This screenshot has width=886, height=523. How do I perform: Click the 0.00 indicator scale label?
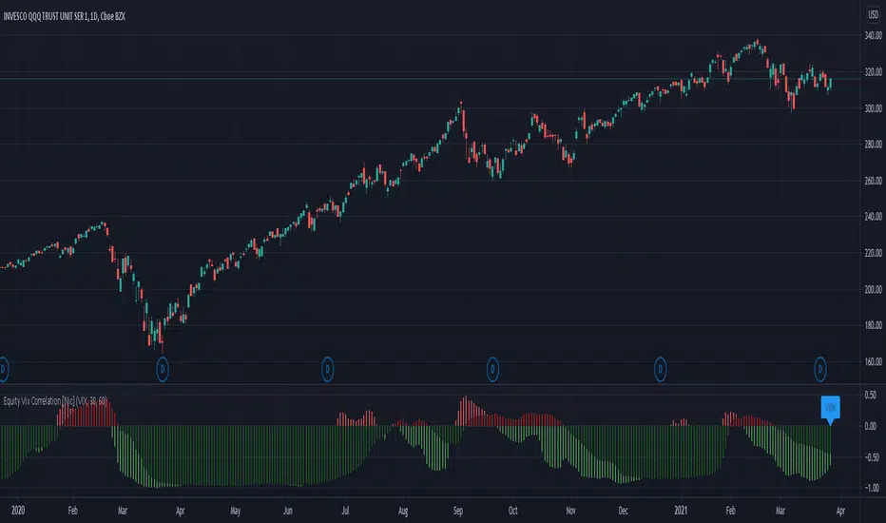coord(871,426)
